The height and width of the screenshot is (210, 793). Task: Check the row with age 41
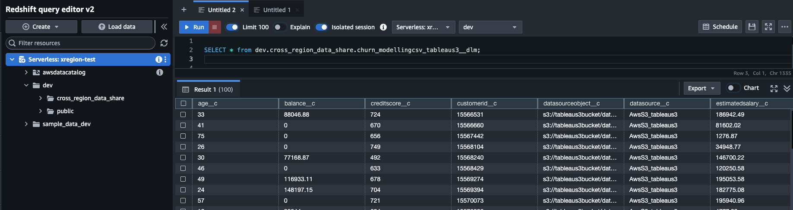click(183, 125)
